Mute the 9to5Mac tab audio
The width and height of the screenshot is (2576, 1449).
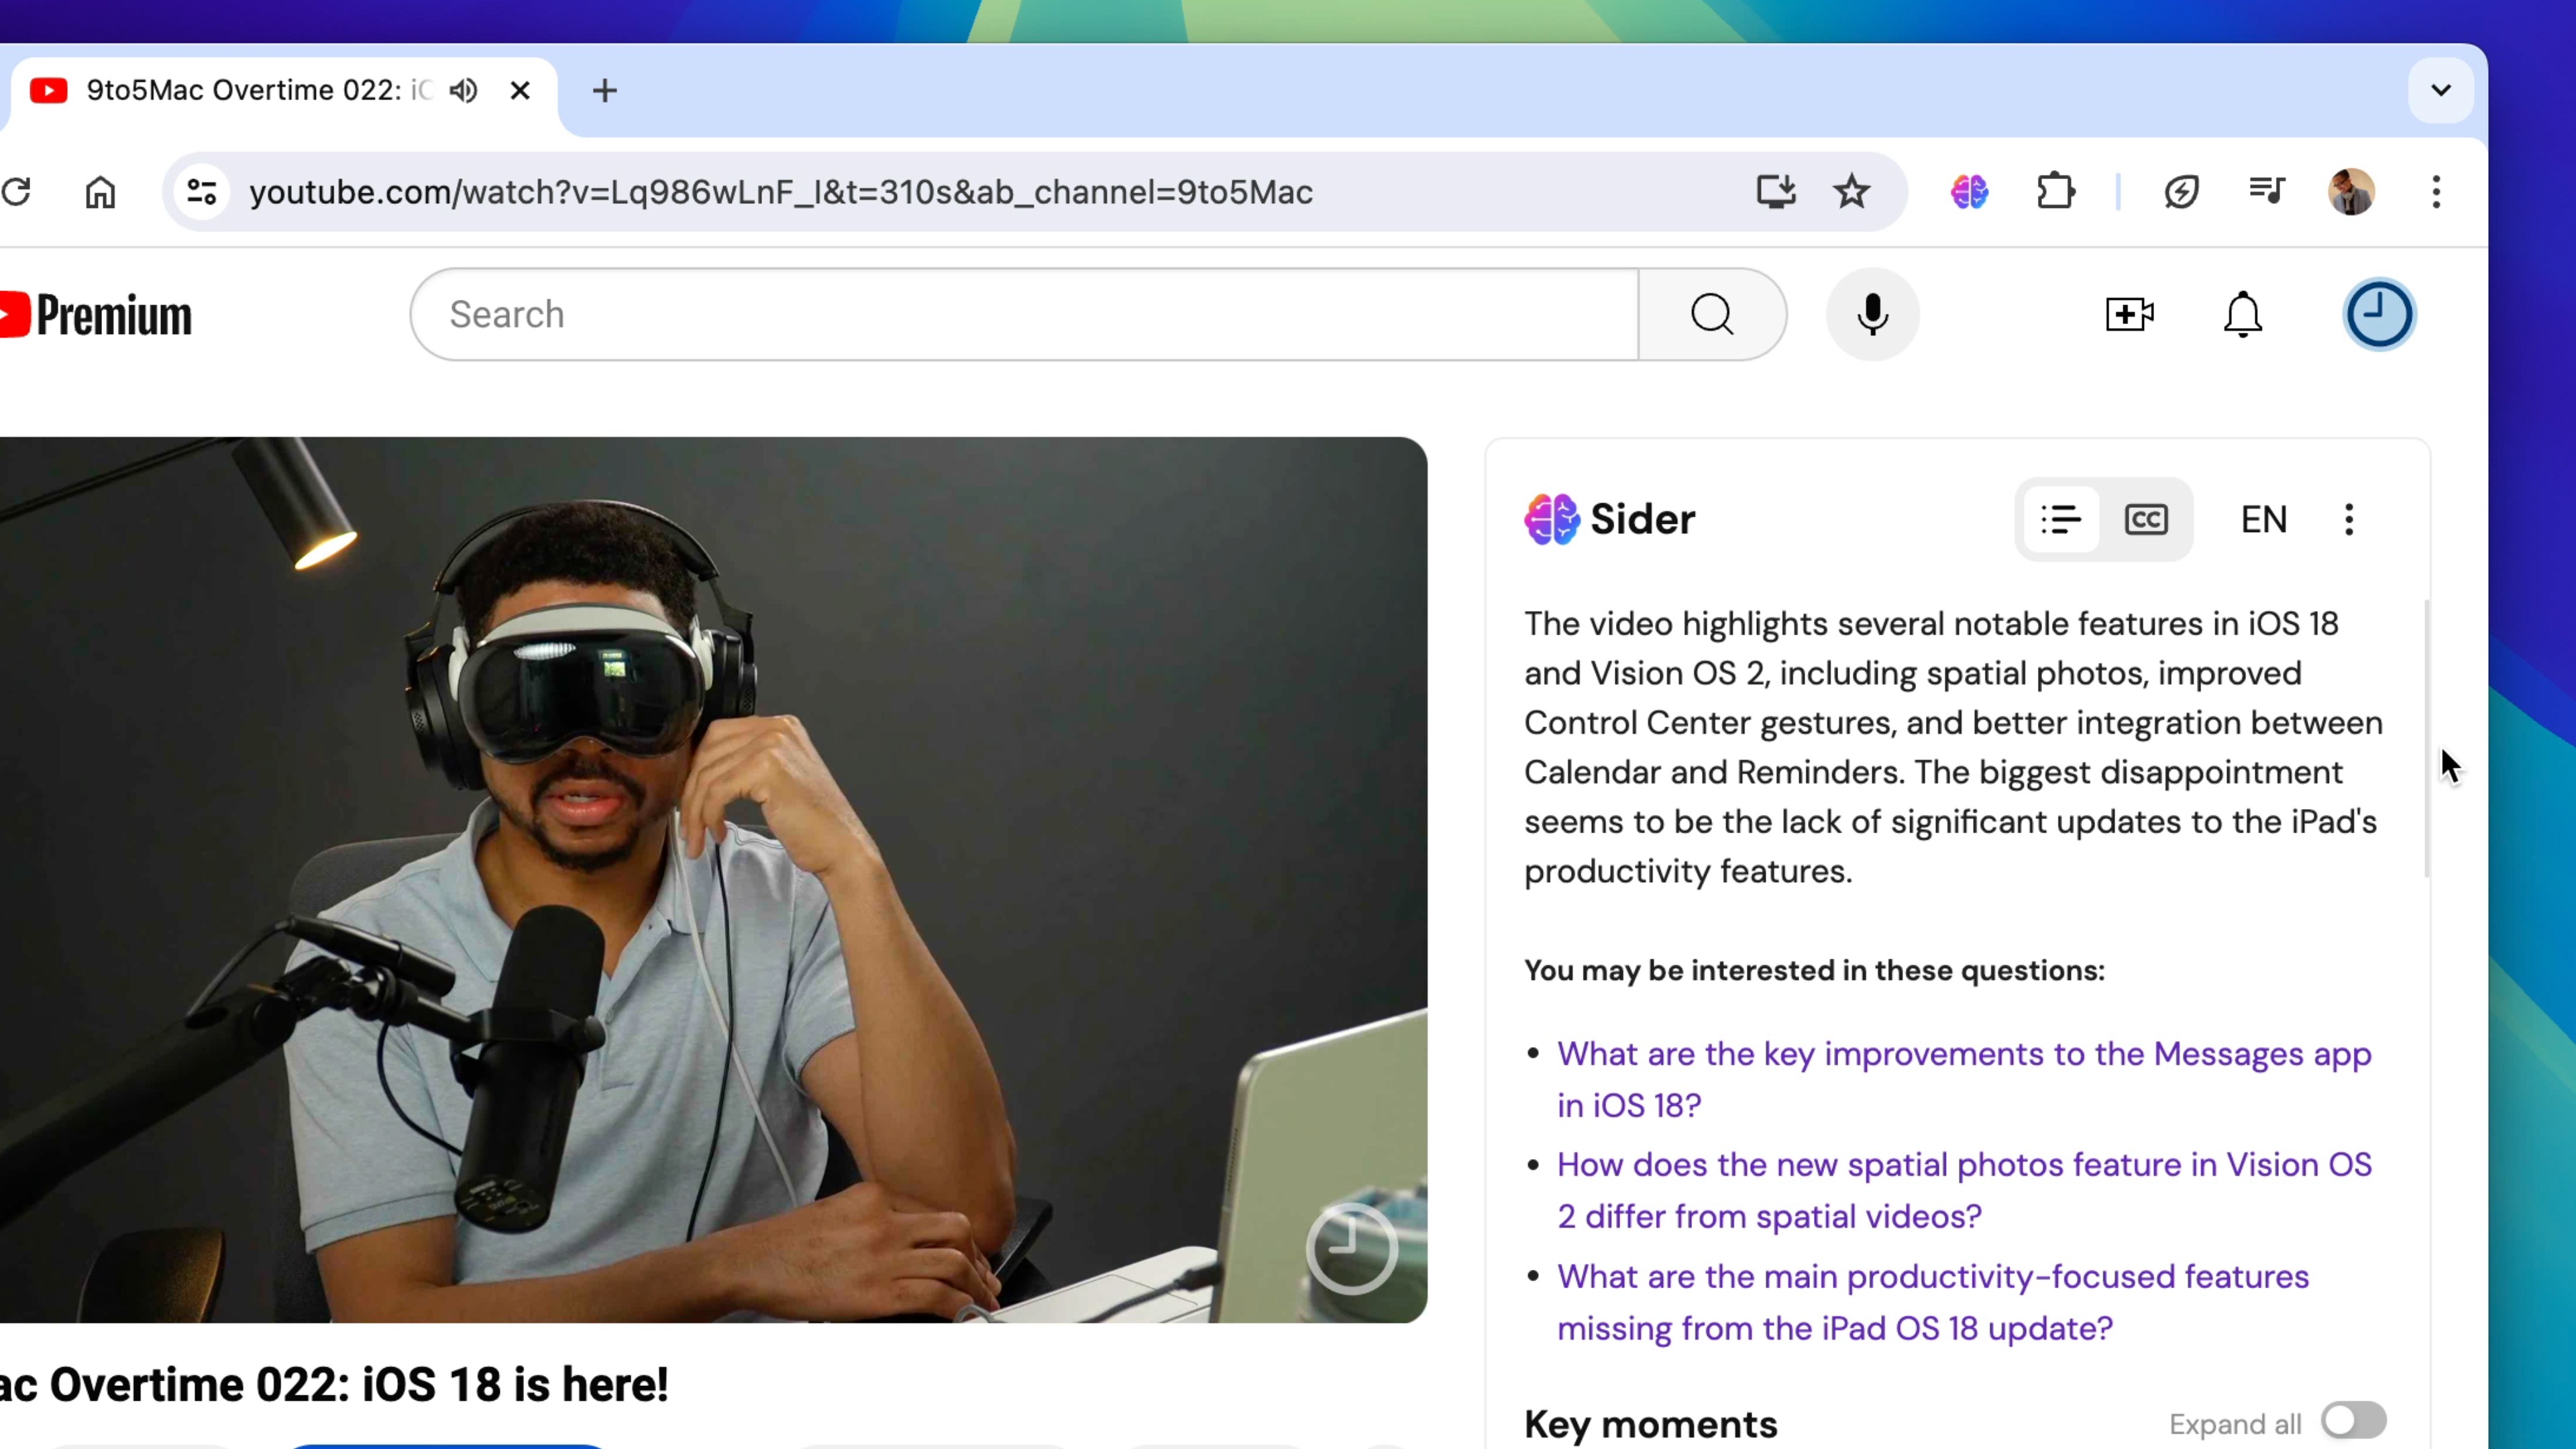pyautogui.click(x=463, y=90)
